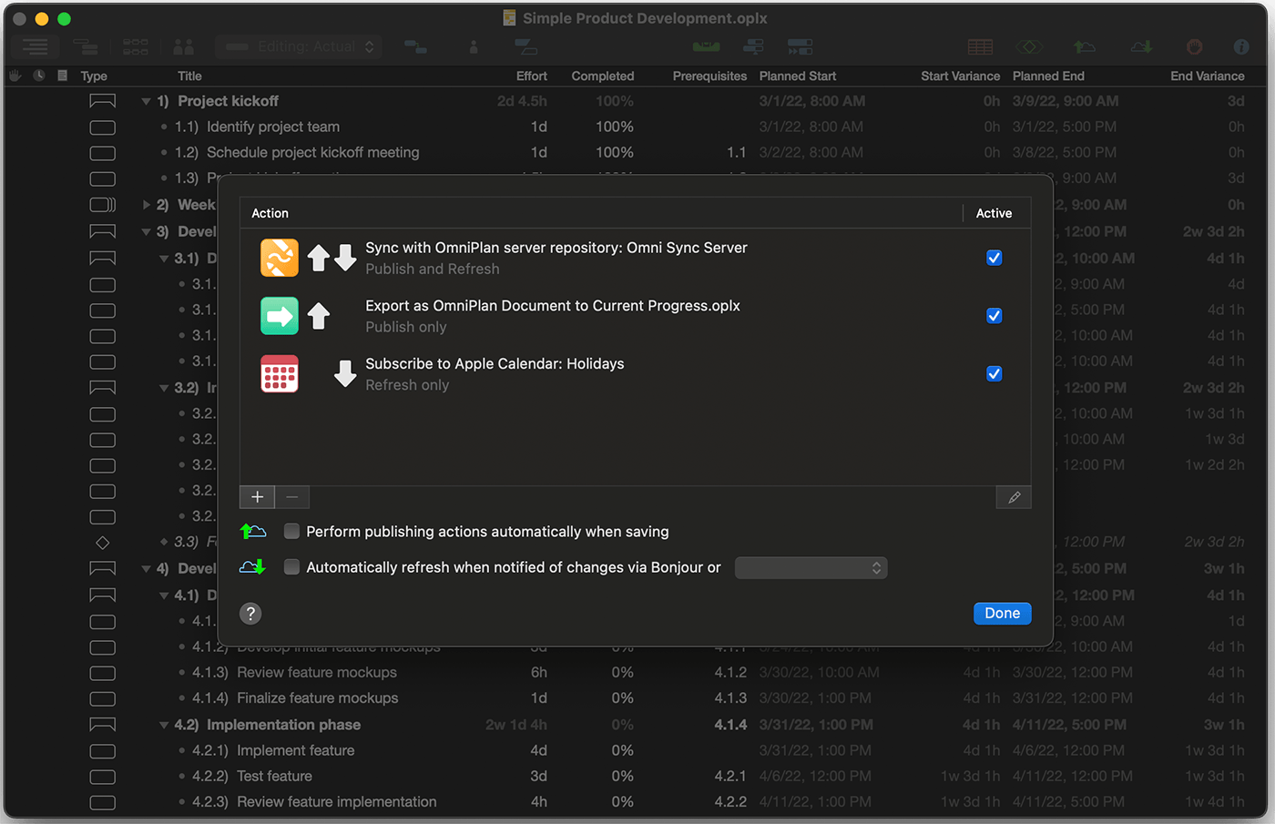Click the milestone diamond icon for task 3.3

tap(103, 543)
